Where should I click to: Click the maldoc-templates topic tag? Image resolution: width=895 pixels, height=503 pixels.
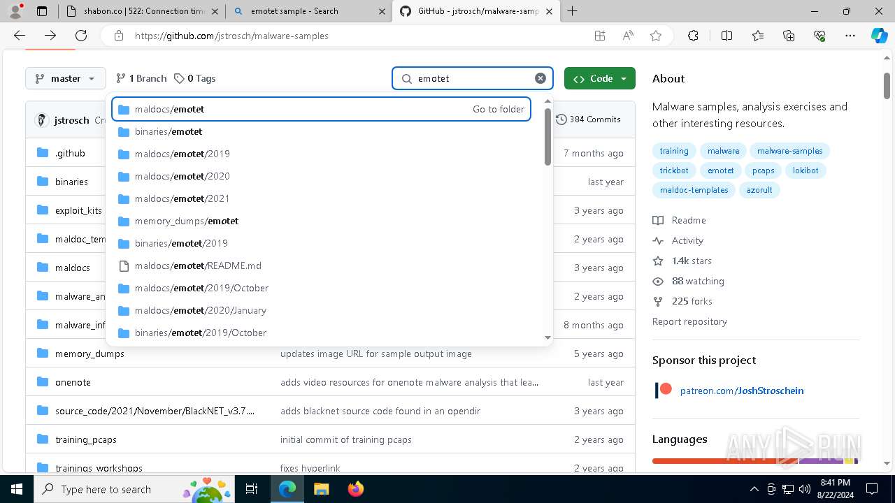694,190
